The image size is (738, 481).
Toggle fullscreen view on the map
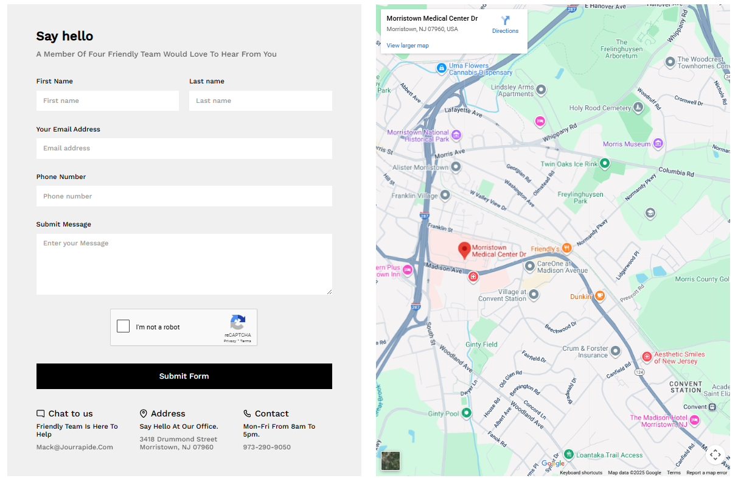tap(715, 454)
